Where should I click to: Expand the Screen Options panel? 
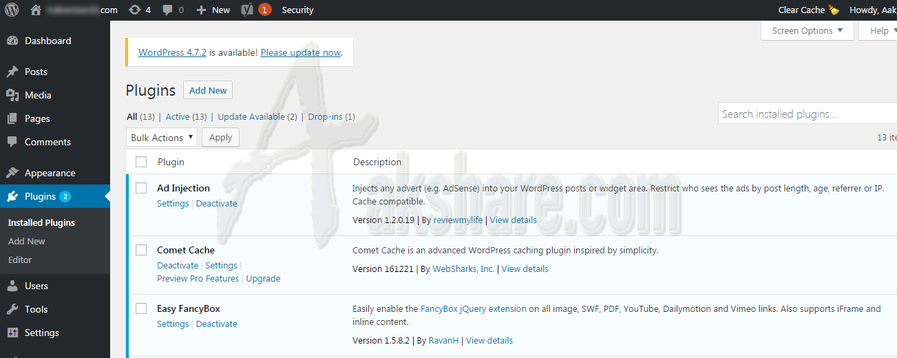tap(808, 30)
